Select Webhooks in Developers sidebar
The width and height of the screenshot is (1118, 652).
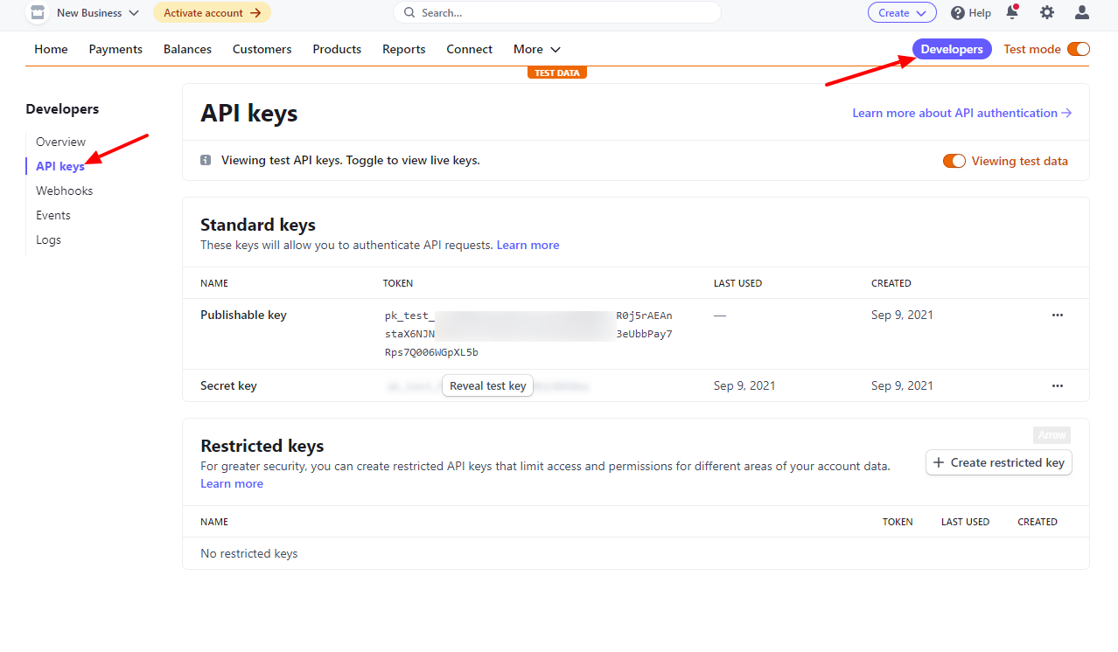[64, 191]
